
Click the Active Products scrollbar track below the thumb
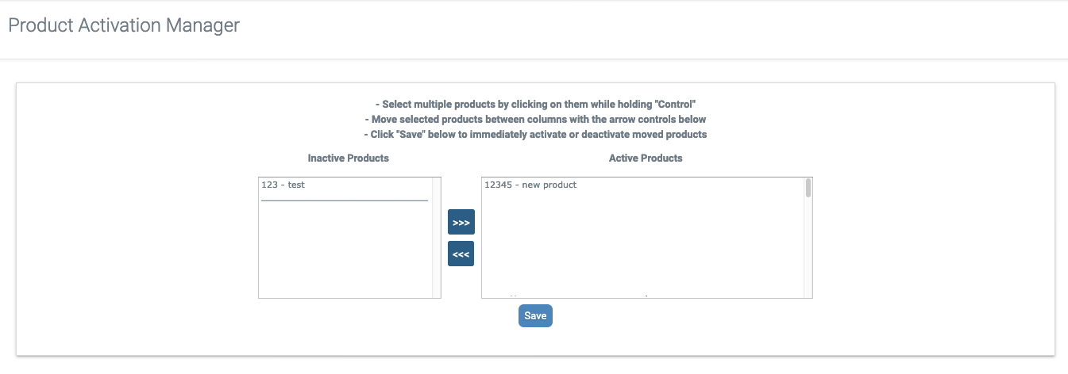pyautogui.click(x=808, y=247)
